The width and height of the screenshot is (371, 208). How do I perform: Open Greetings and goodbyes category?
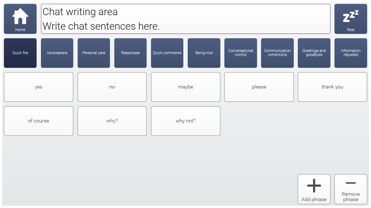(x=314, y=53)
